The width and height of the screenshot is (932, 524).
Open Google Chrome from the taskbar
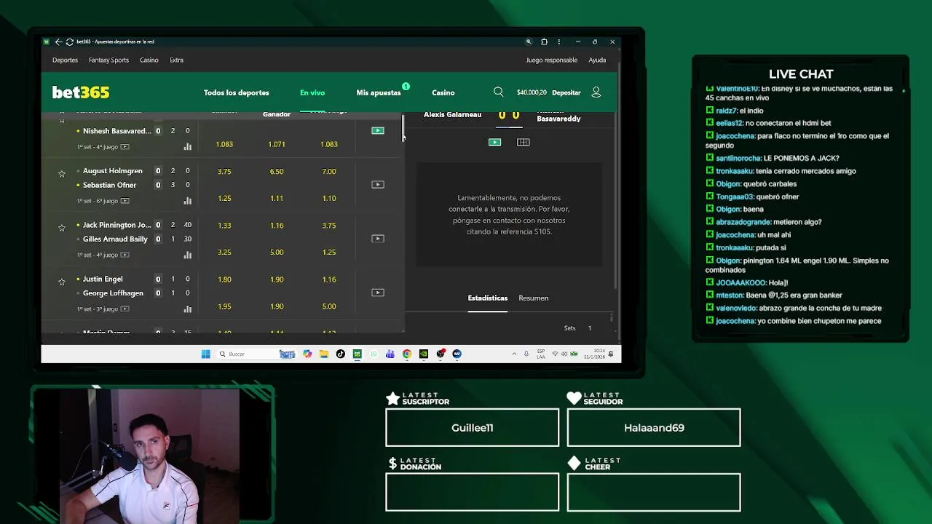(x=406, y=354)
